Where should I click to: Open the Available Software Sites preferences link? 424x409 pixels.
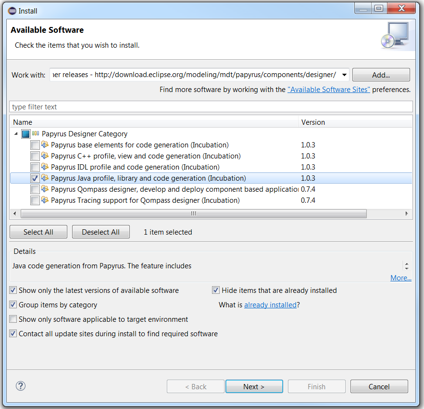click(x=328, y=90)
